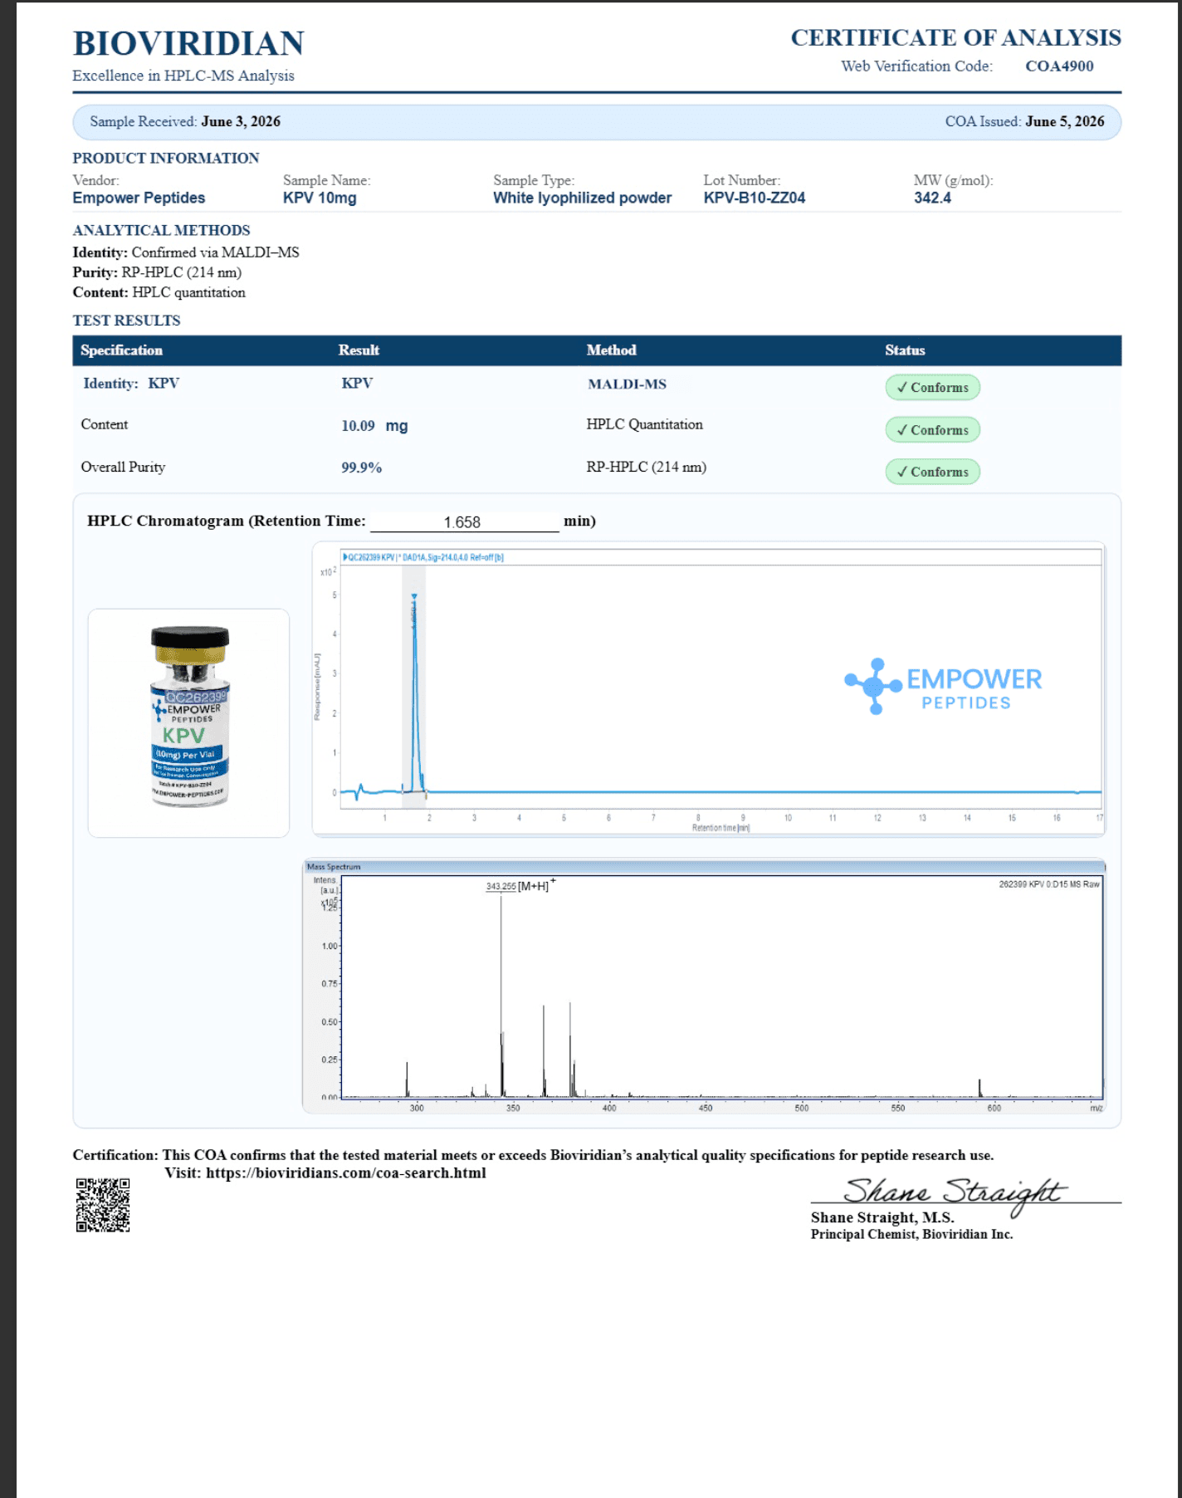The width and height of the screenshot is (1182, 1498).
Task: Click the Conforms badge for Overall Purity
Action: pos(932,472)
